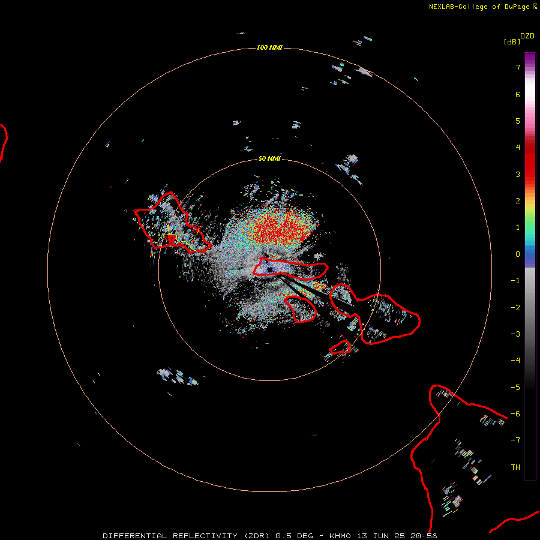
Task: Click scale value -3 on the legend
Action: click(515, 334)
